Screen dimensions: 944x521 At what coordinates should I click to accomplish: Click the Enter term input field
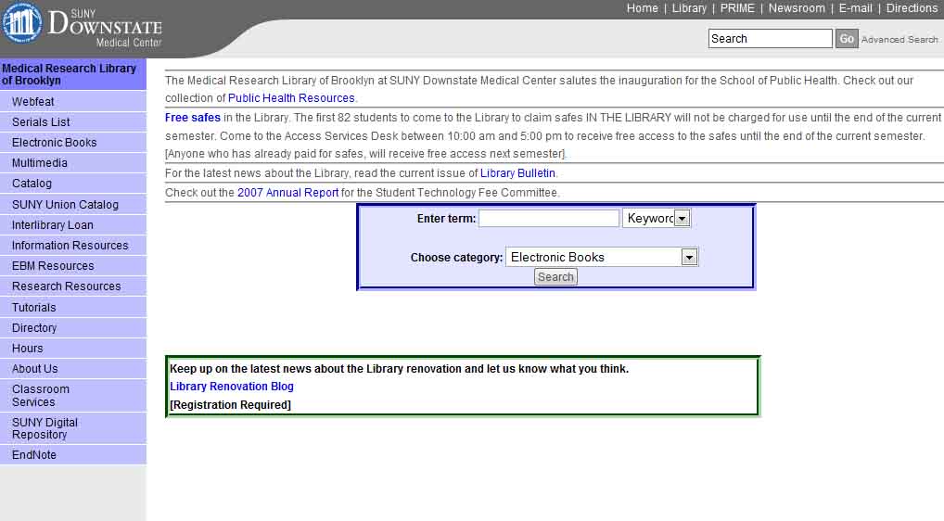pyautogui.click(x=549, y=219)
